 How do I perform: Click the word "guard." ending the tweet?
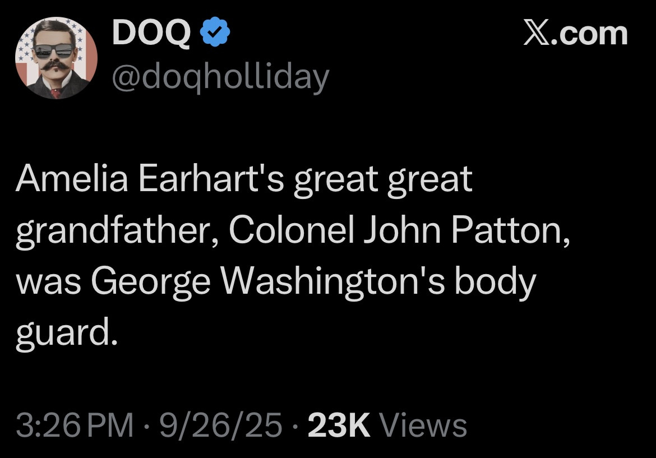tap(67, 334)
